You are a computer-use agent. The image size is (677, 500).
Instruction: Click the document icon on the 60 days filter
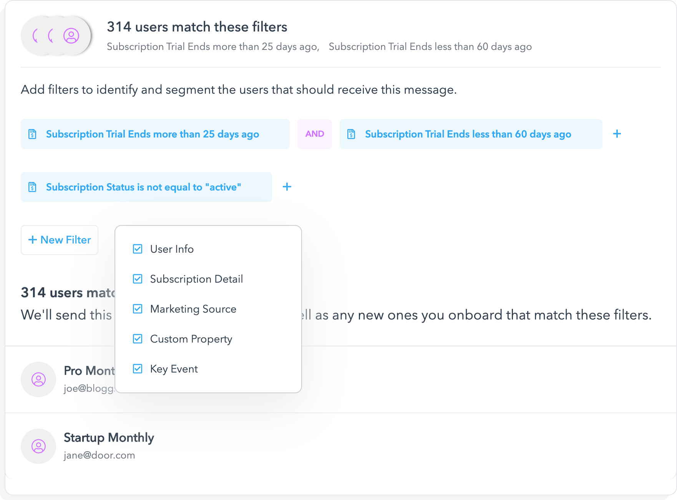tap(351, 134)
